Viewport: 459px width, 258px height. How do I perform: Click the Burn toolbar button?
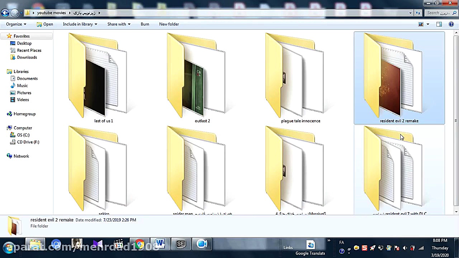tap(145, 24)
